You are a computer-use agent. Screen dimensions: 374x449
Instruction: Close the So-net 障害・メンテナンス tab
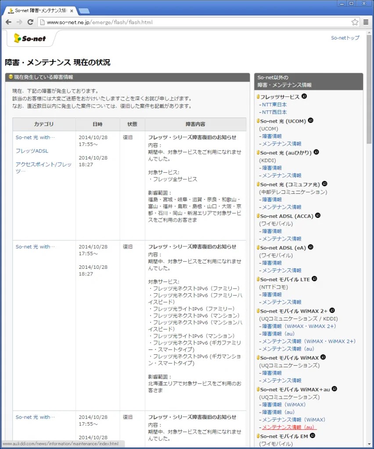point(72,11)
